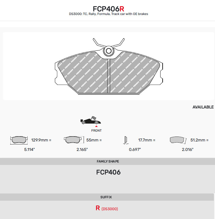Click the 17.7mm thickness measurement
215x219 pixels.
(147, 140)
